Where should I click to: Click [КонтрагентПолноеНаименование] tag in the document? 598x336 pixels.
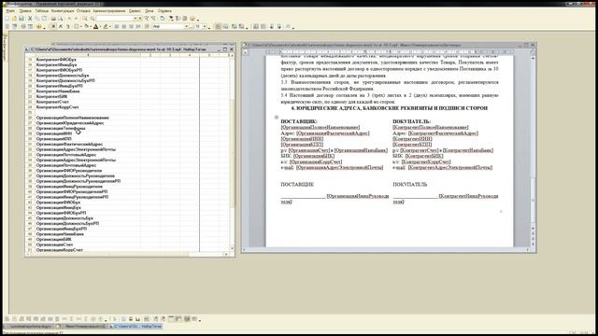(431, 128)
